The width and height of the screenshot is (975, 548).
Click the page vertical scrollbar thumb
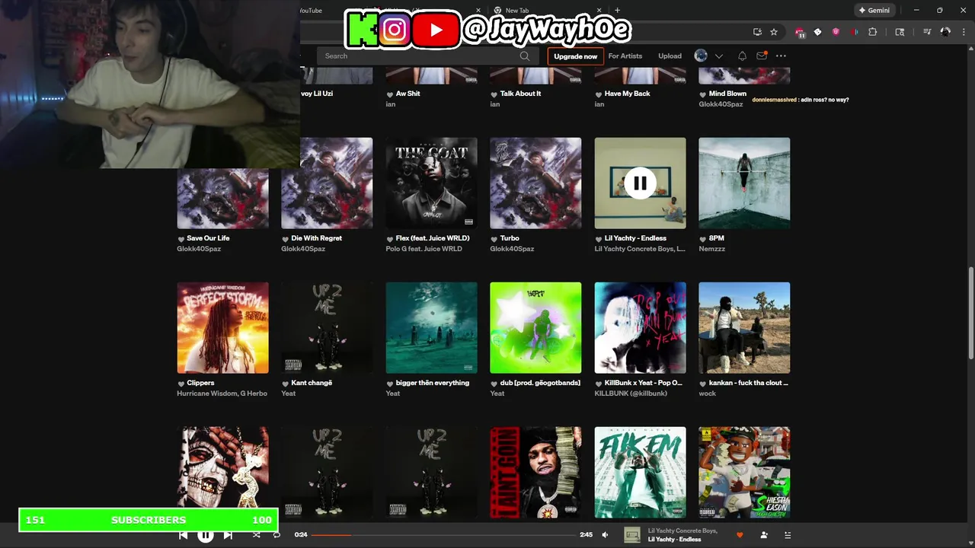tap(970, 313)
